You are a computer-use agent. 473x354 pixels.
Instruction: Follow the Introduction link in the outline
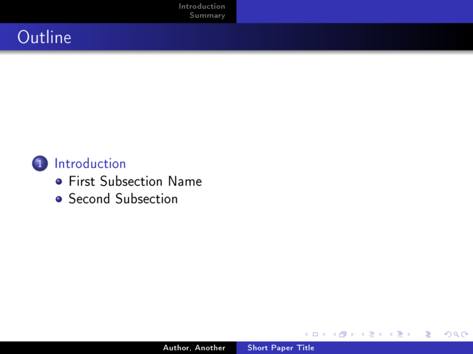point(90,163)
